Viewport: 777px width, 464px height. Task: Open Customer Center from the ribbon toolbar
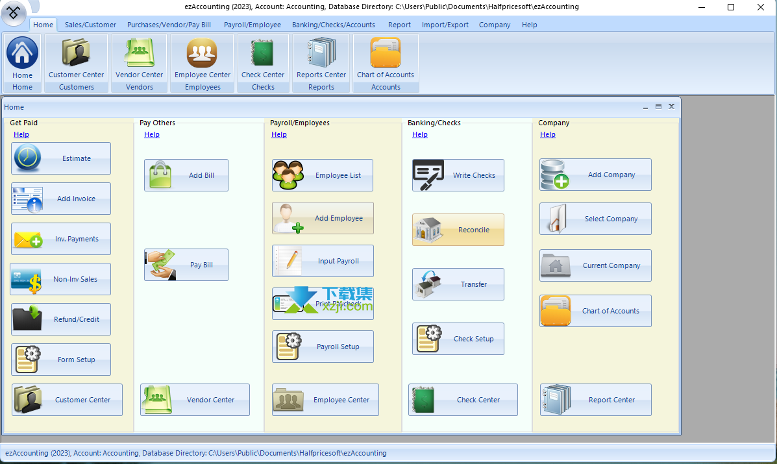pyautogui.click(x=77, y=58)
